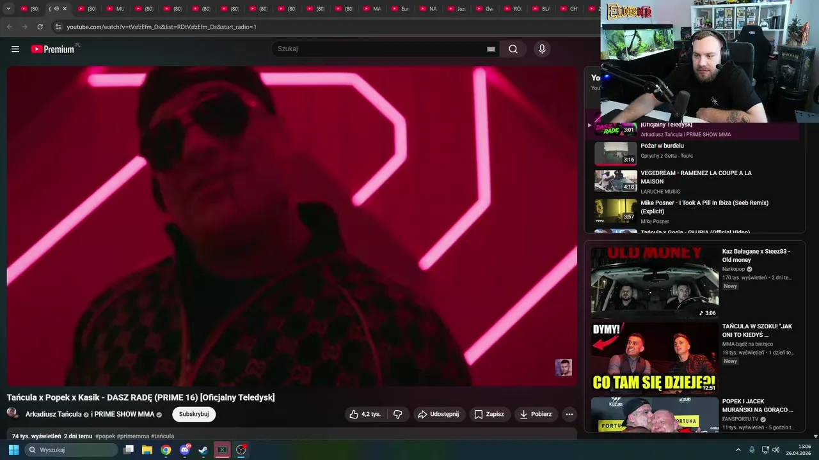Open Discord from the taskbar

(x=185, y=450)
